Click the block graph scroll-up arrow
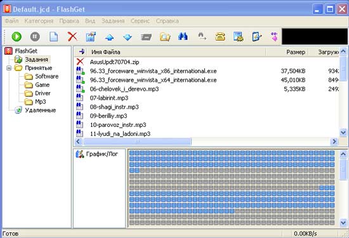 point(343,154)
